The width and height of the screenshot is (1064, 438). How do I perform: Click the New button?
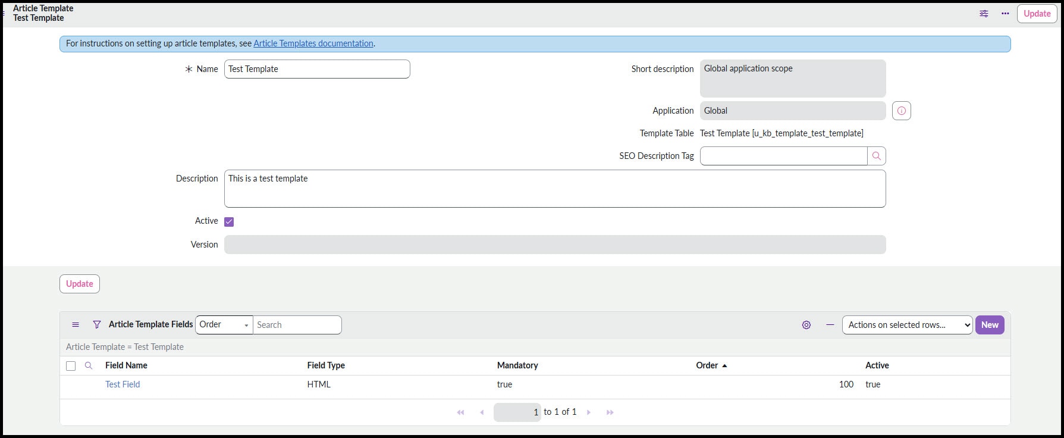point(990,325)
